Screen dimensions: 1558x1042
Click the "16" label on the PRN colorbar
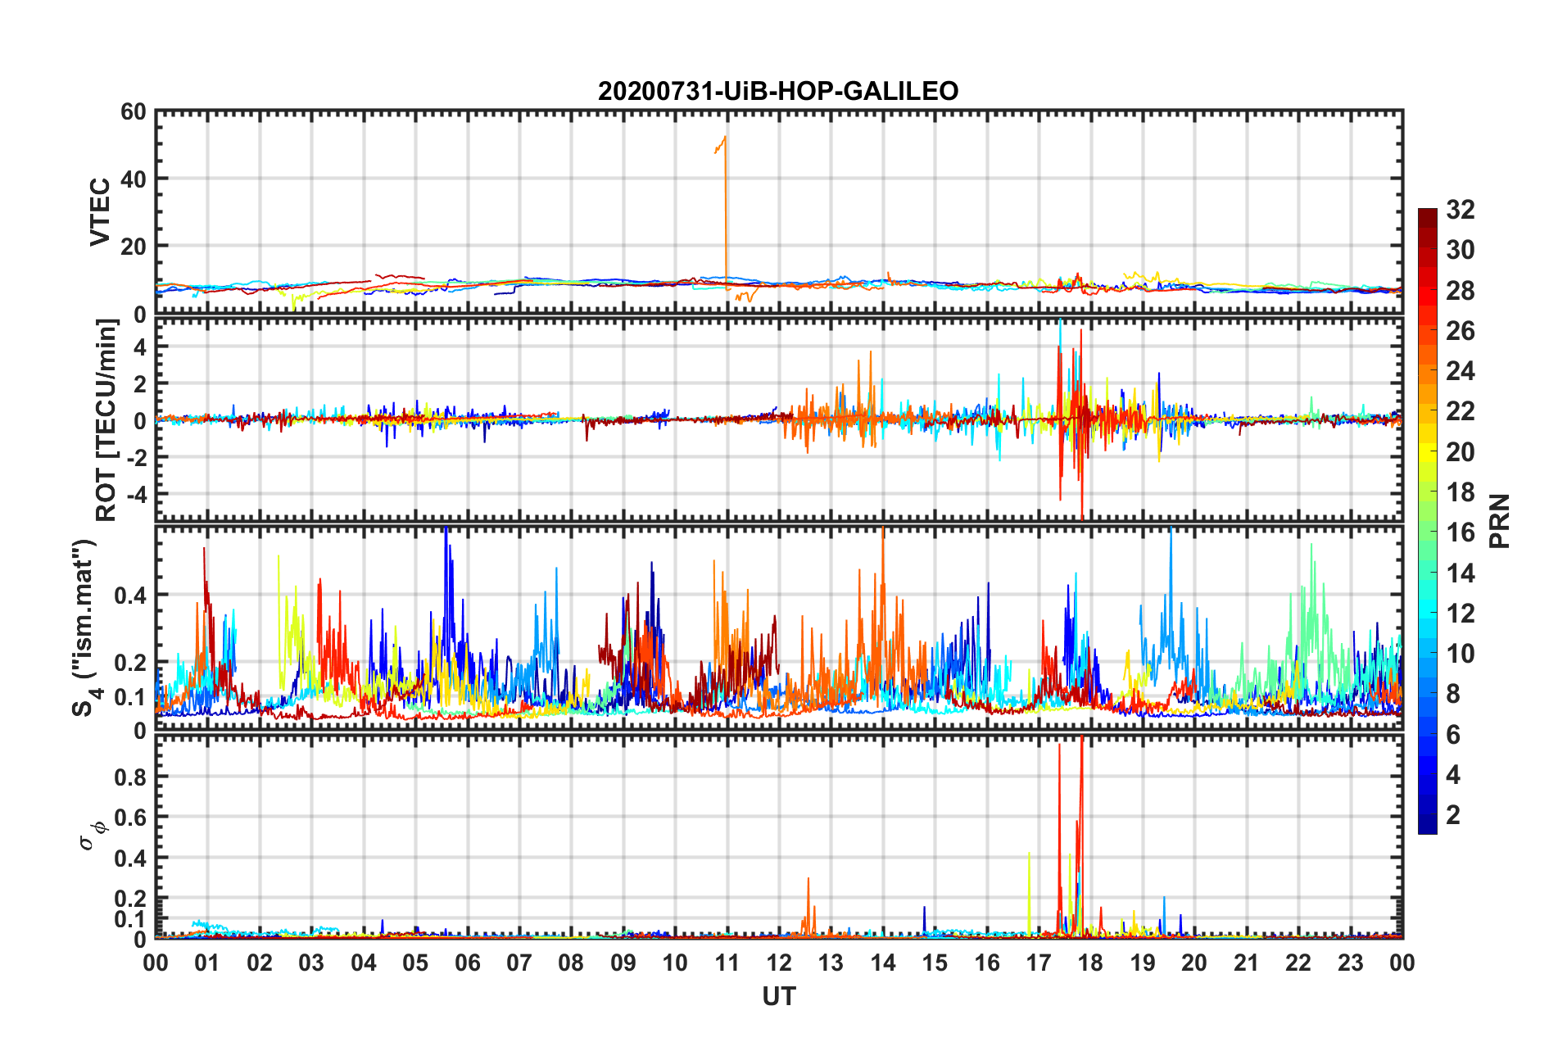(1460, 532)
